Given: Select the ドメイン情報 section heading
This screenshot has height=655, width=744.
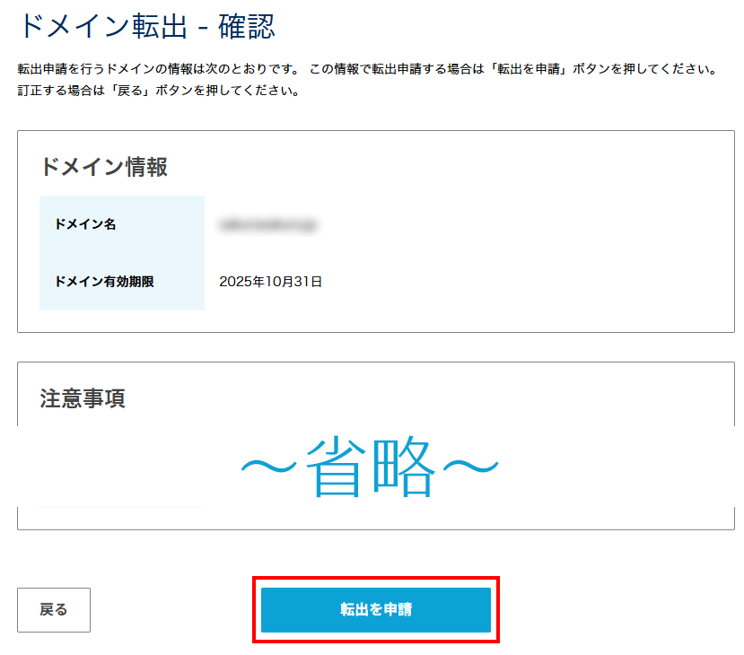Looking at the screenshot, I should [103, 167].
